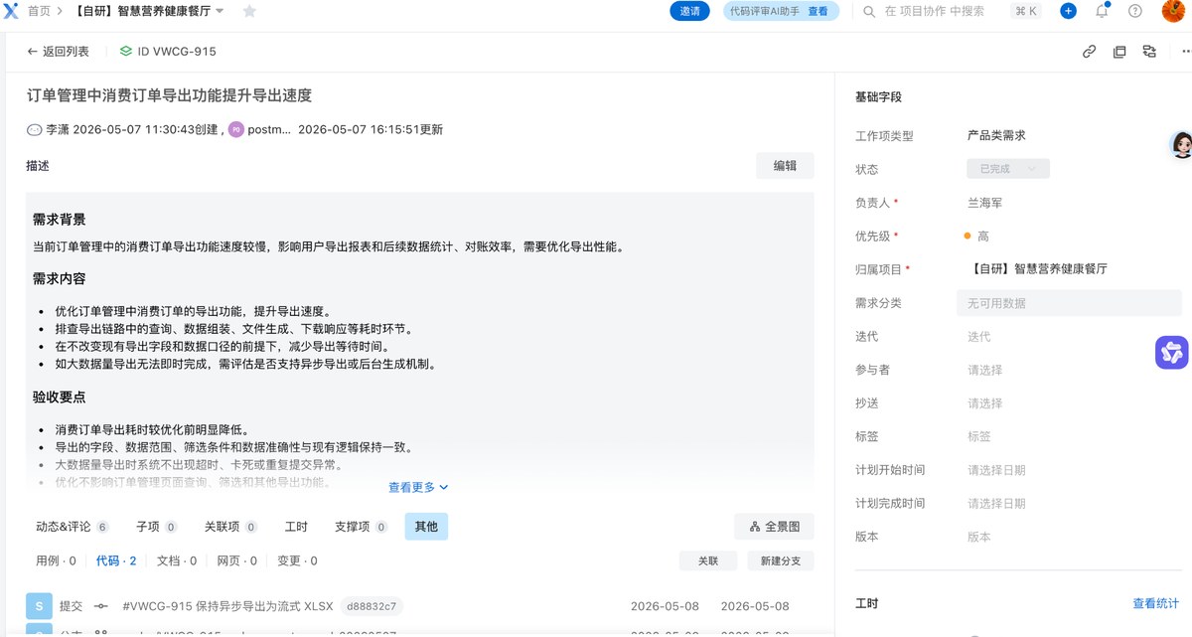Open the help question mark icon
The width and height of the screenshot is (1192, 637).
tap(1135, 11)
